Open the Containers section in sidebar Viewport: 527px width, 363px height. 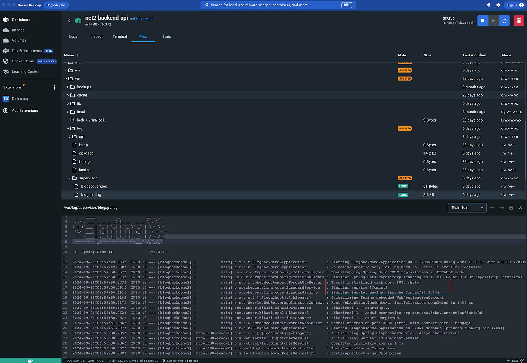coord(21,20)
